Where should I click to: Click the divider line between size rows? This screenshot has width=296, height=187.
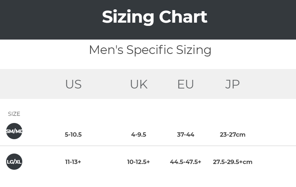coord(148,146)
